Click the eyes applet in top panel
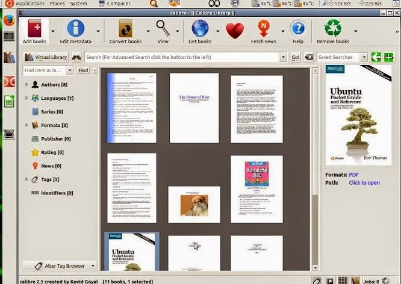Image resolution: width=401 pixels, height=284 pixels. click(214, 4)
